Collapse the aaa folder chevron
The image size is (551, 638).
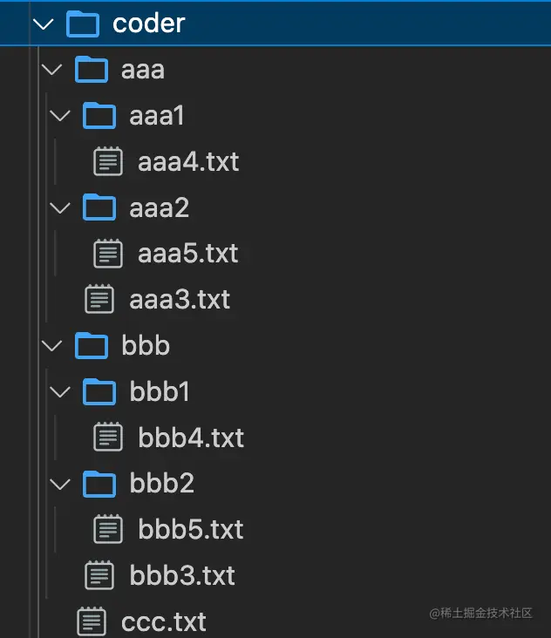click(x=51, y=70)
